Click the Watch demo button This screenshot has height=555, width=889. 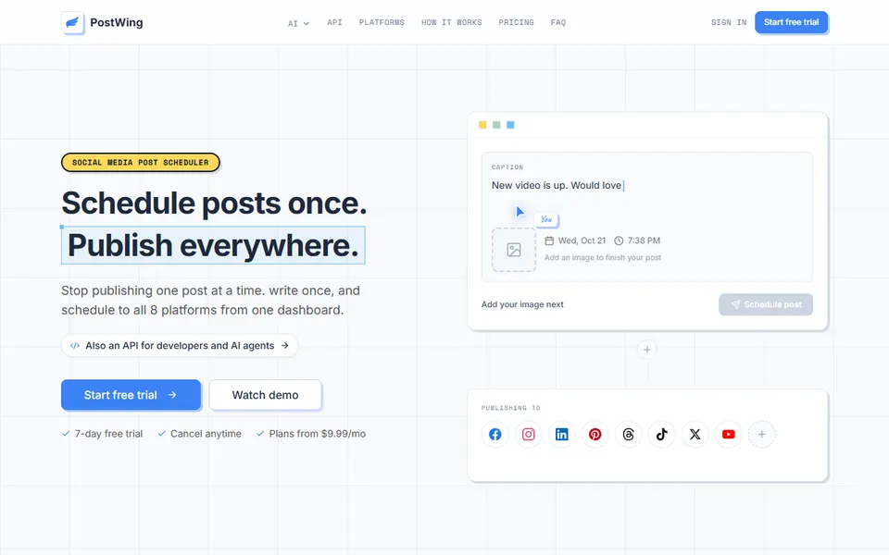(266, 395)
